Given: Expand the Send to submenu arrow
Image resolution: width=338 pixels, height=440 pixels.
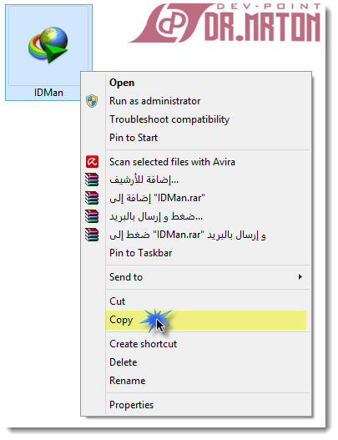Looking at the screenshot, I should [300, 277].
